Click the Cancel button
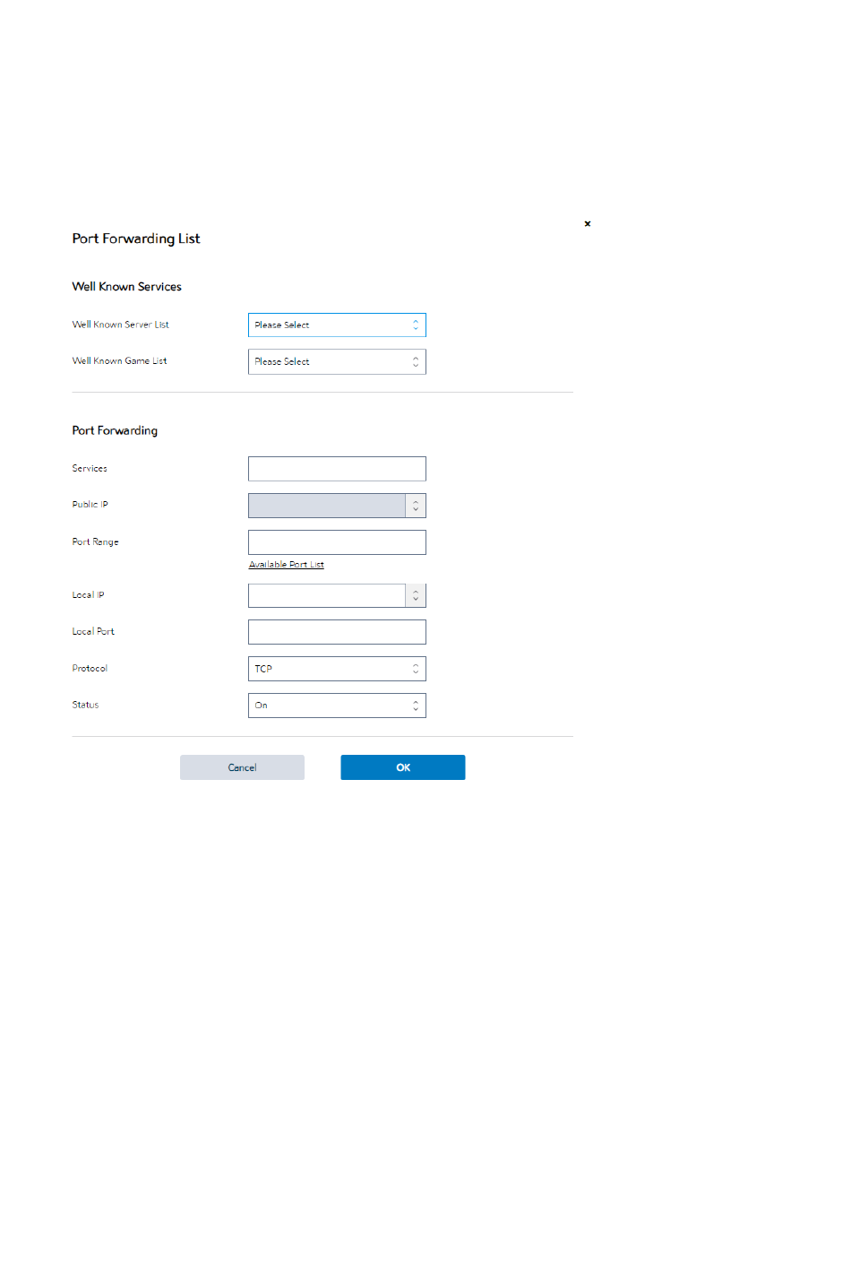 point(242,767)
